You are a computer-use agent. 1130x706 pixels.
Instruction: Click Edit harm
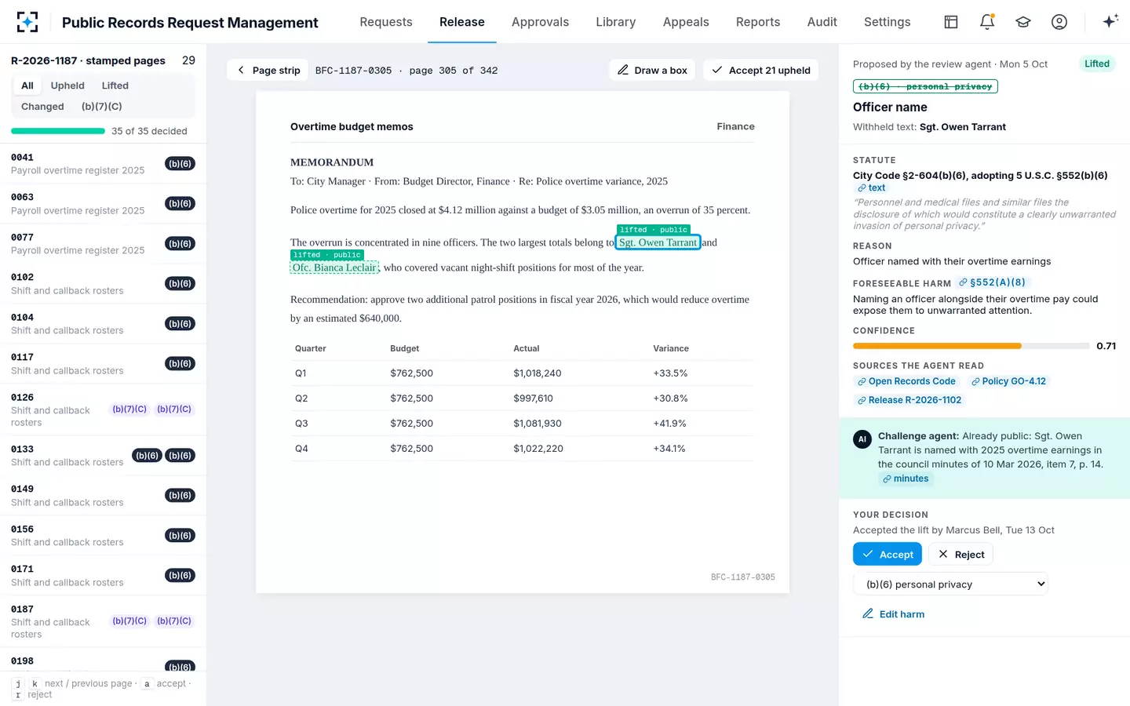tap(893, 614)
